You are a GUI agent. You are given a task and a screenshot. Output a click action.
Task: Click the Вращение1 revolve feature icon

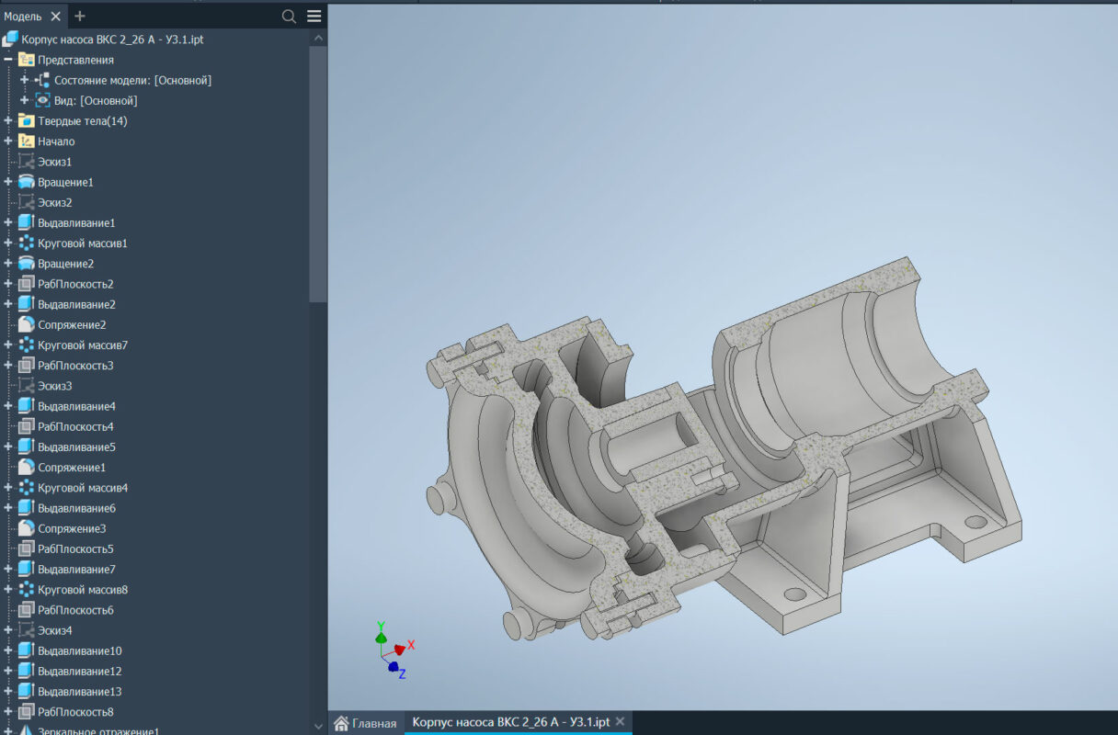click(26, 181)
